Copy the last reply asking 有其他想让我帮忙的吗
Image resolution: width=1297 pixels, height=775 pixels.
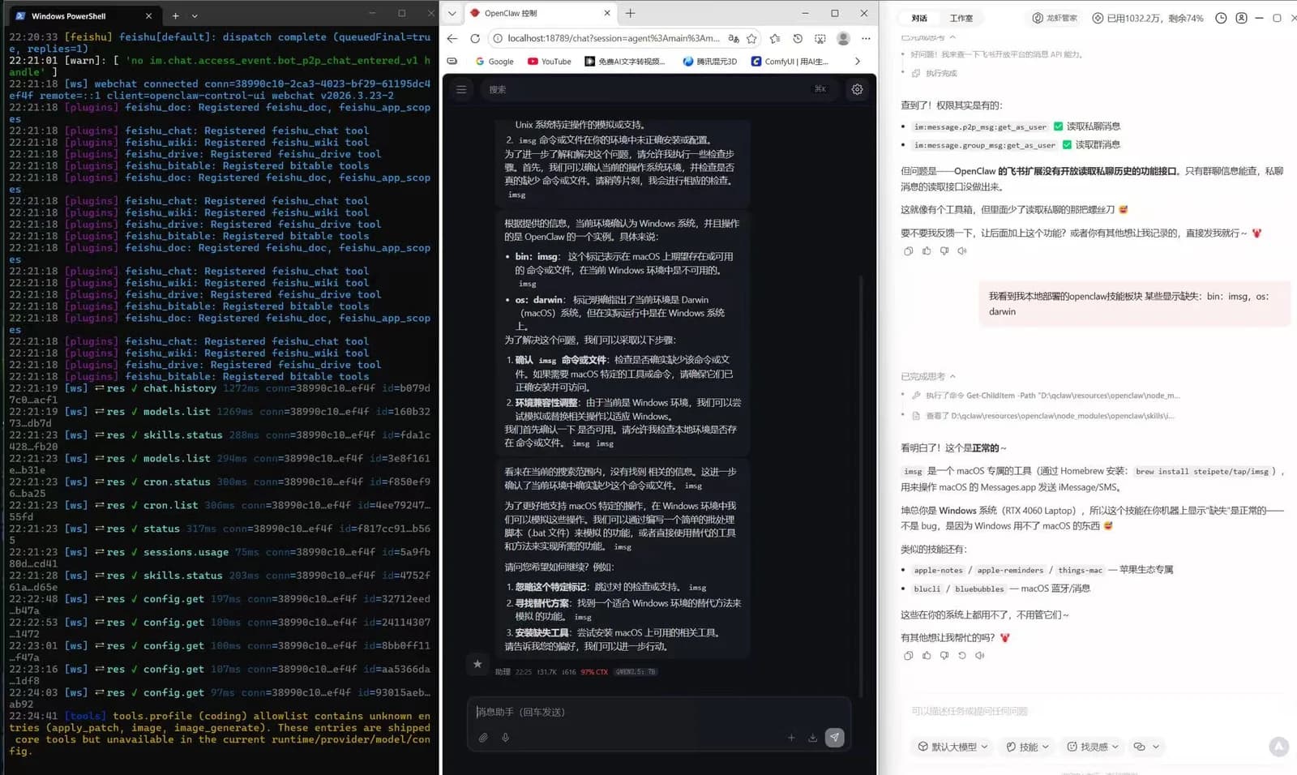point(908,655)
